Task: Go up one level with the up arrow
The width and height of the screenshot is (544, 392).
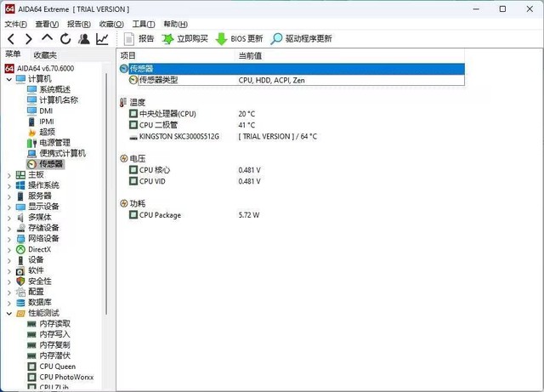Action: coord(48,38)
